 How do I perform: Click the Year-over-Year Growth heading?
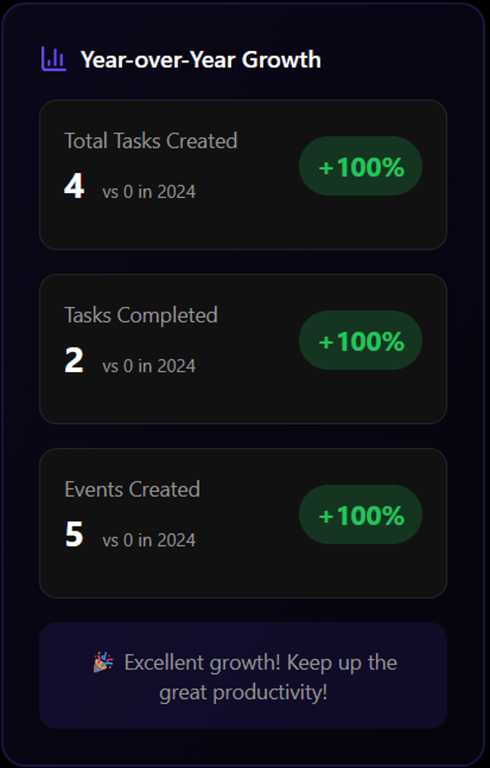click(200, 59)
